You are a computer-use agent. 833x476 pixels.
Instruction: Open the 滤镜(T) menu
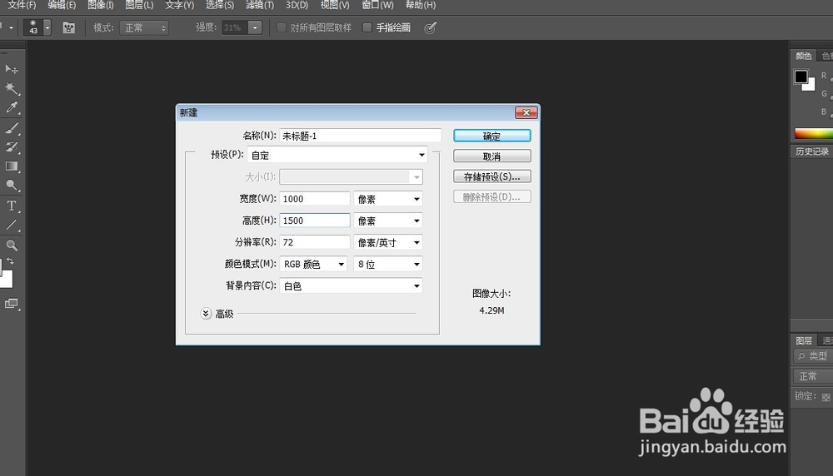coord(260,5)
